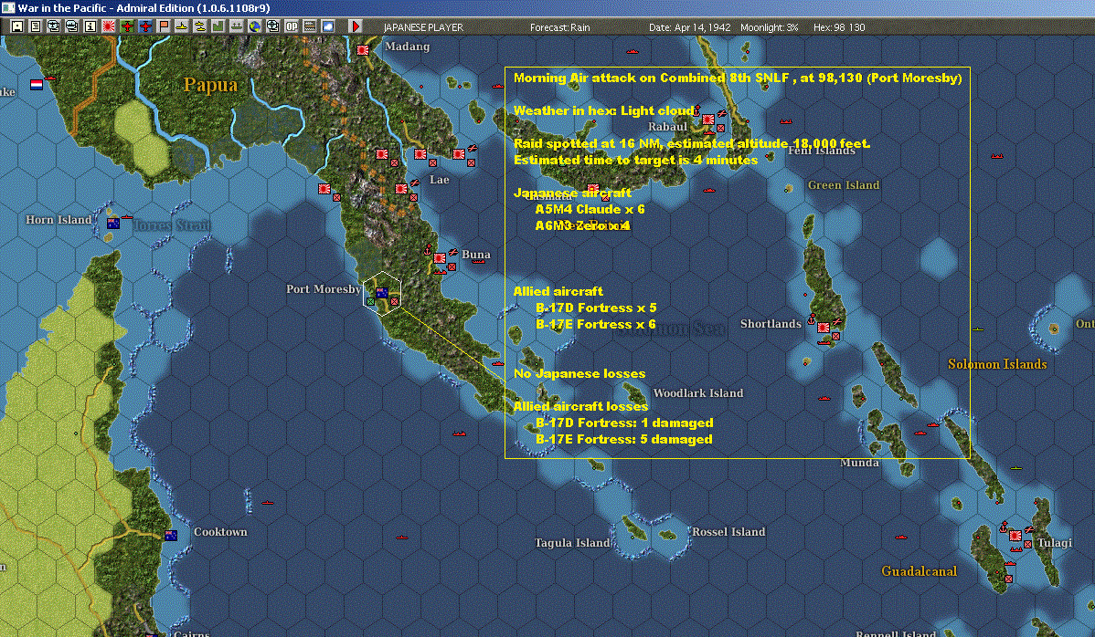The height and width of the screenshot is (637, 1095).
Task: Click the 'Moonlight: 3%' status text
Action: click(770, 27)
